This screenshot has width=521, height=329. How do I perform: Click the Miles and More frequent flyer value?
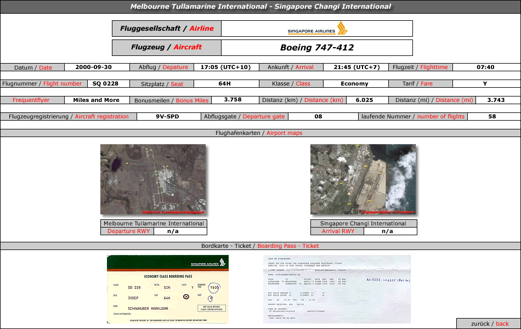pyautogui.click(x=96, y=100)
